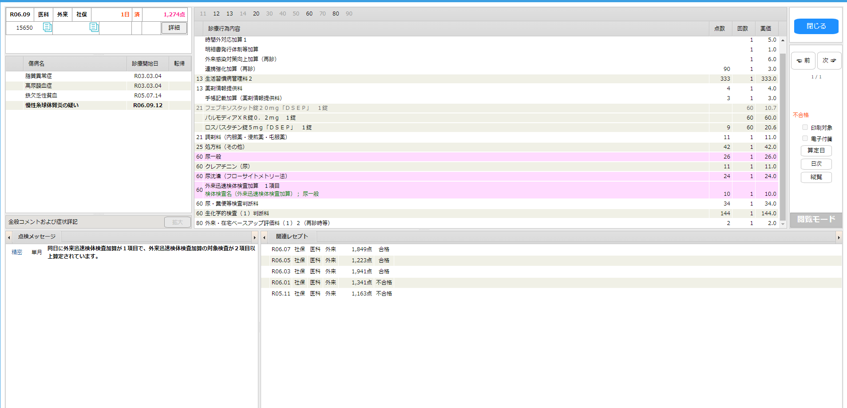This screenshot has width=847, height=408.
Task: Click the 閲覧モード indicator
Action: tap(816, 219)
